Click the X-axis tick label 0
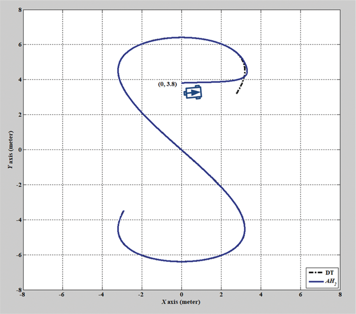Image resolution: width=356 pixels, height=314 pixels. pyautogui.click(x=181, y=295)
